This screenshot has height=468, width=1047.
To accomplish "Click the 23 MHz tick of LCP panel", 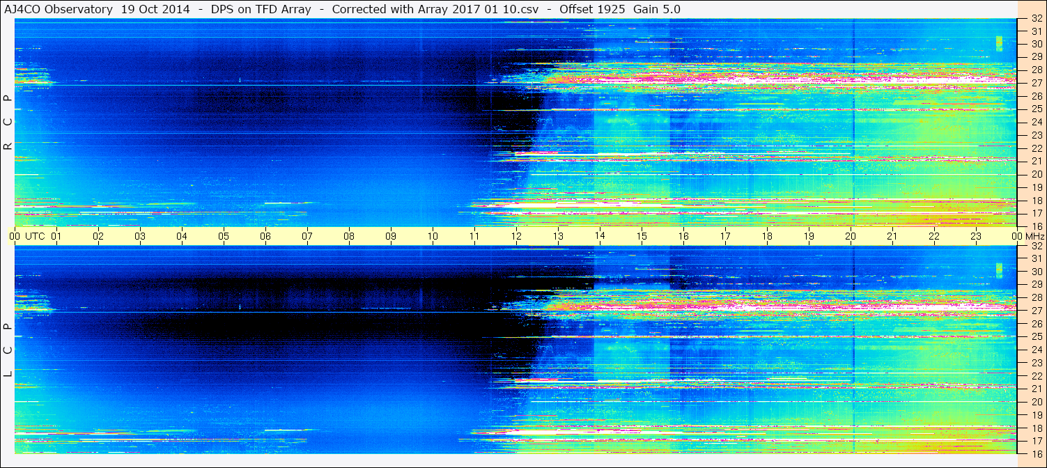I will pos(1036,363).
